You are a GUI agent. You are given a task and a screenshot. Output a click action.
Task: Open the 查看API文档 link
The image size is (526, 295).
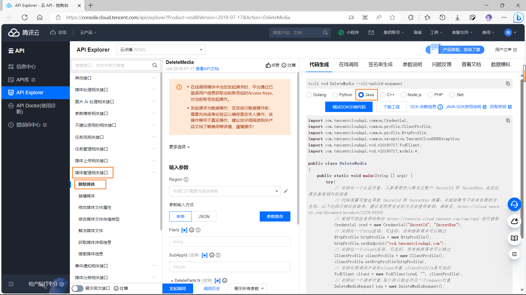207,69
